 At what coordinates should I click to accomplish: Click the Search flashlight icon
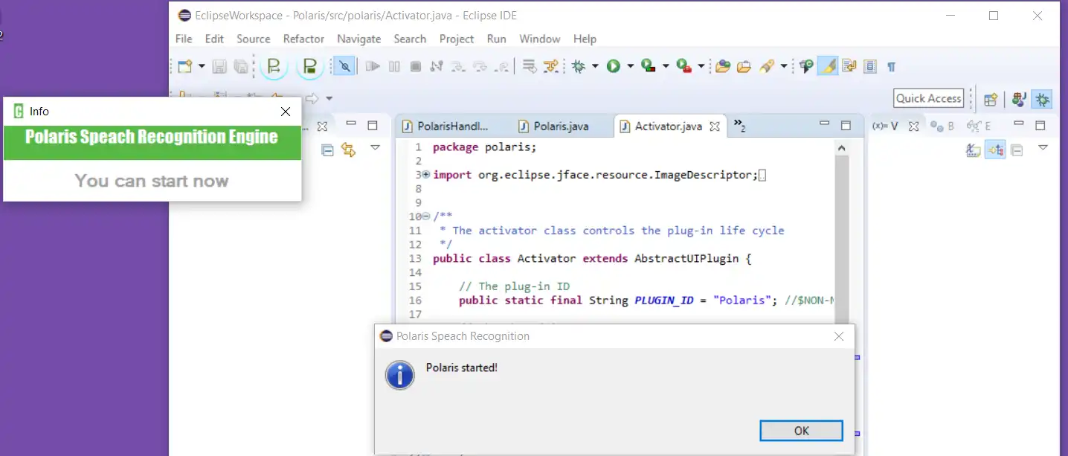click(767, 66)
